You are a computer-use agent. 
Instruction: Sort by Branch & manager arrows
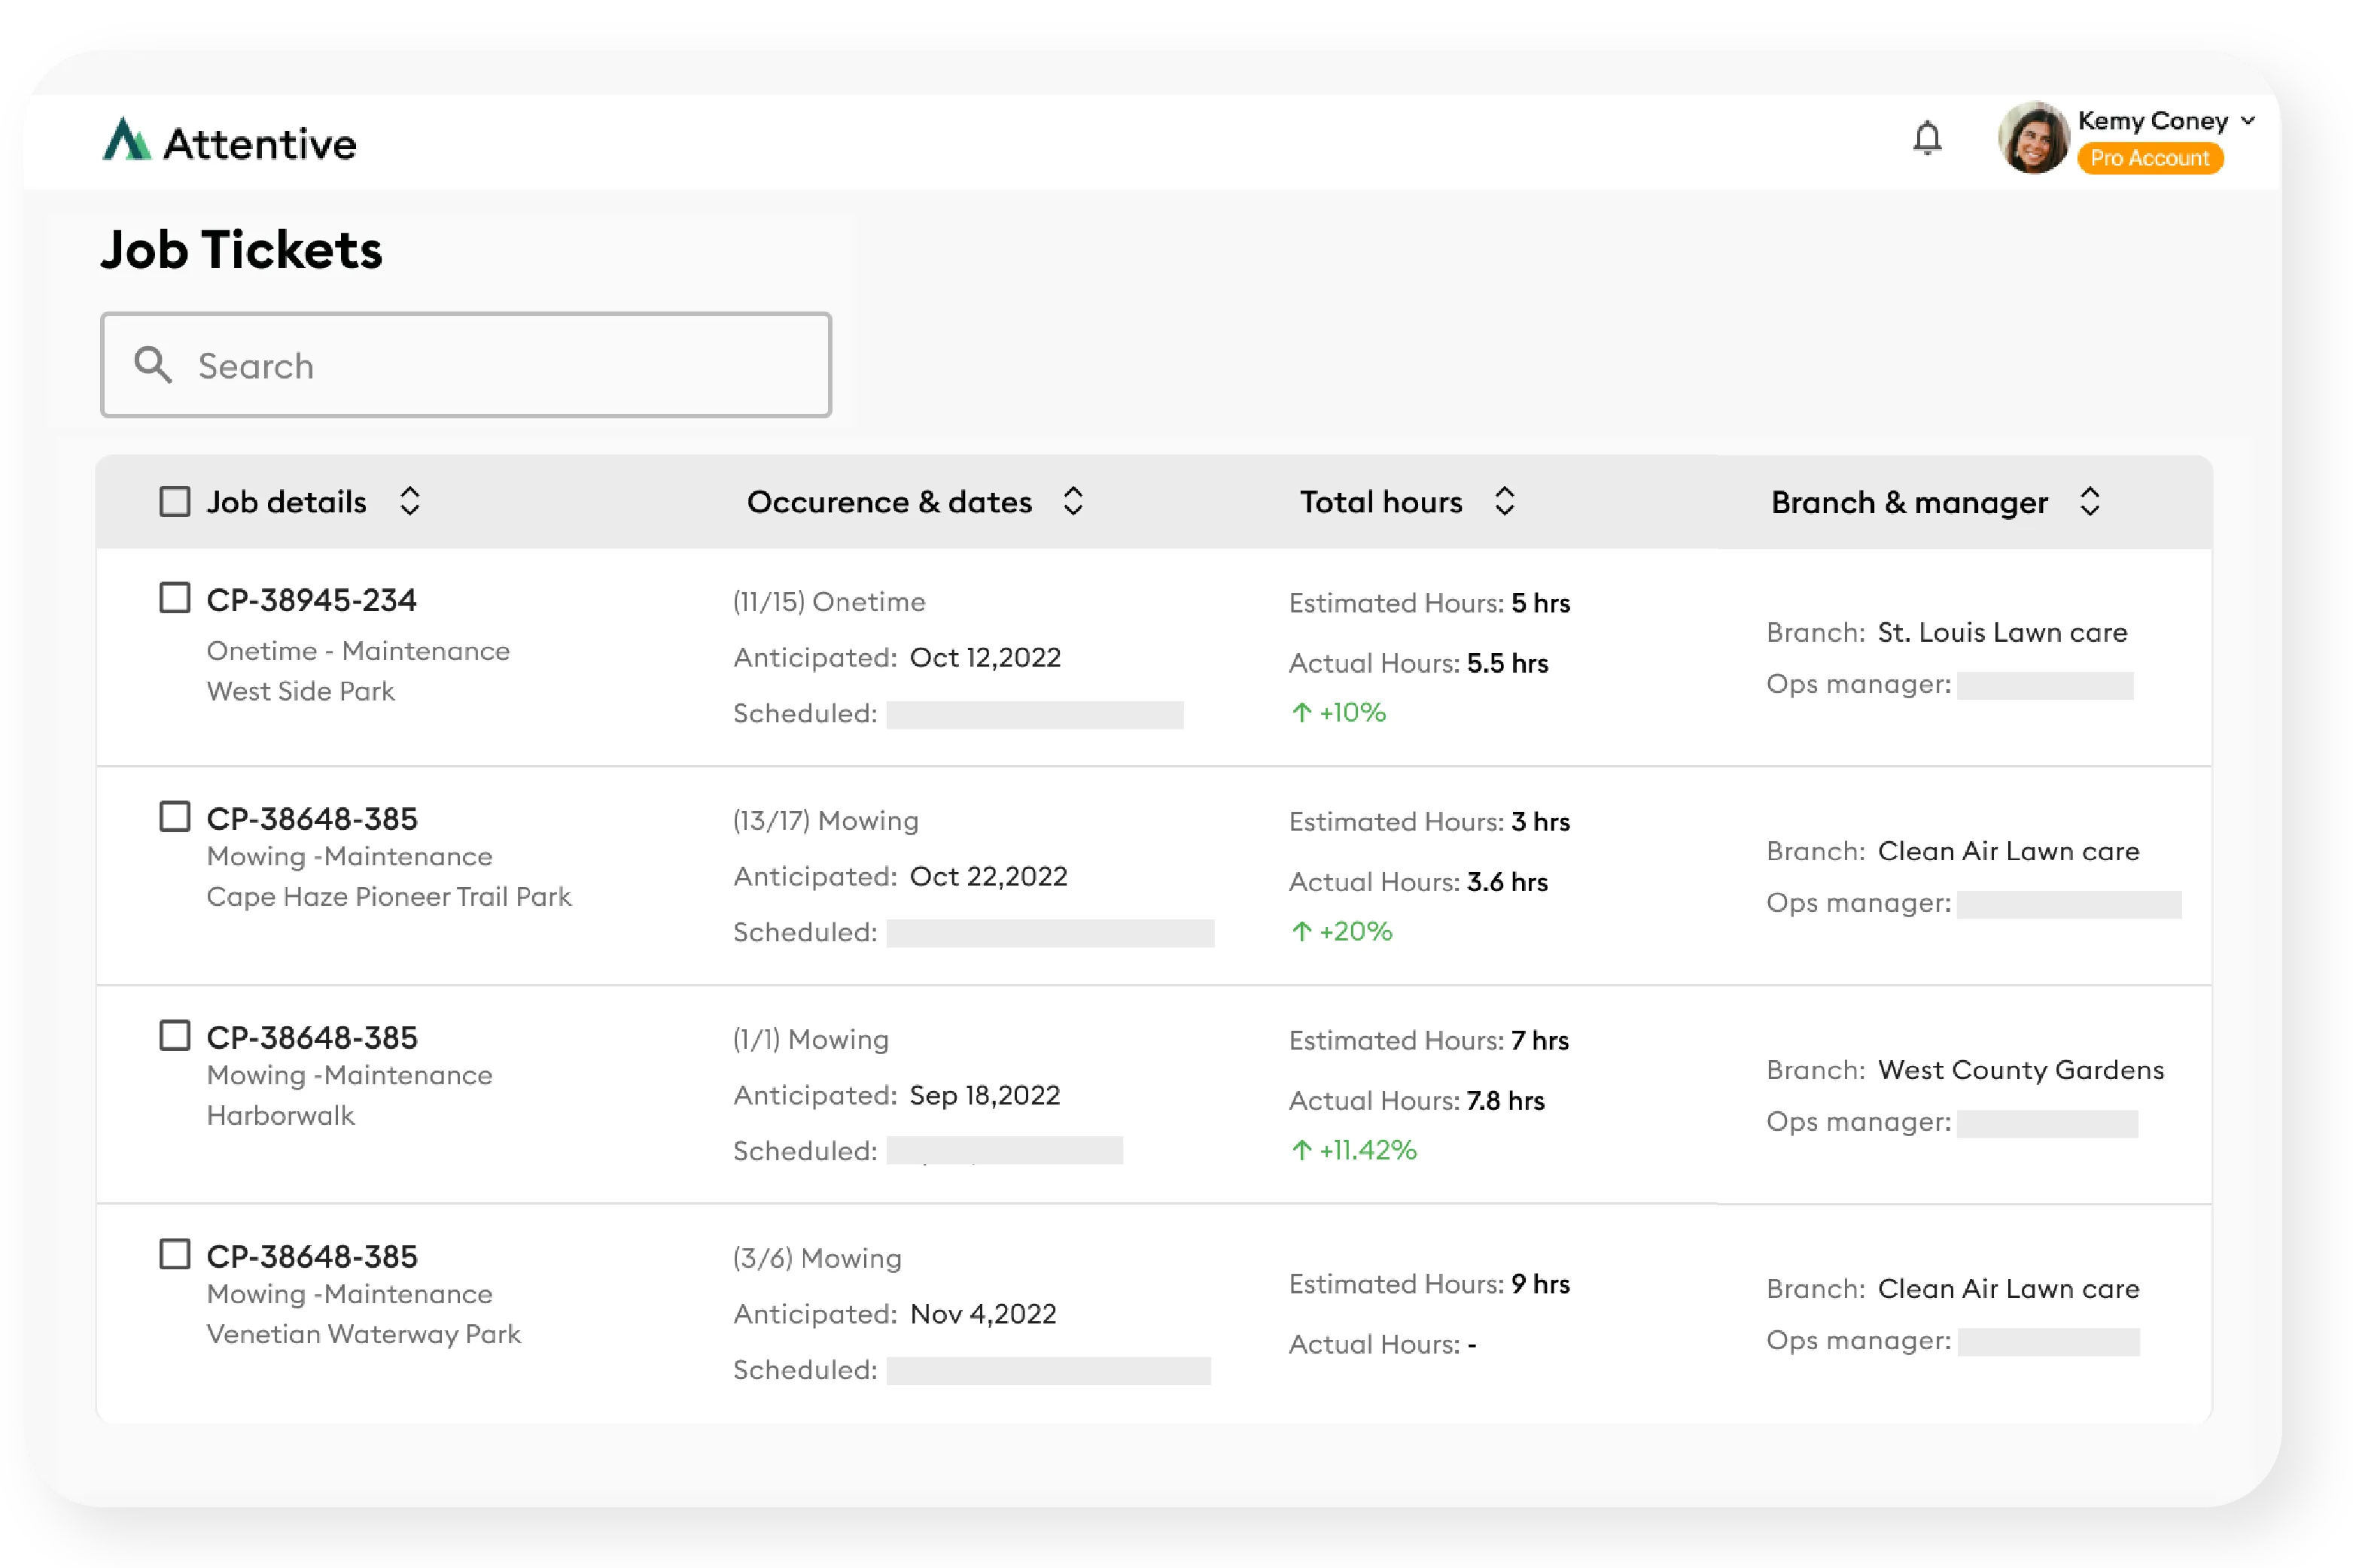tap(2089, 501)
